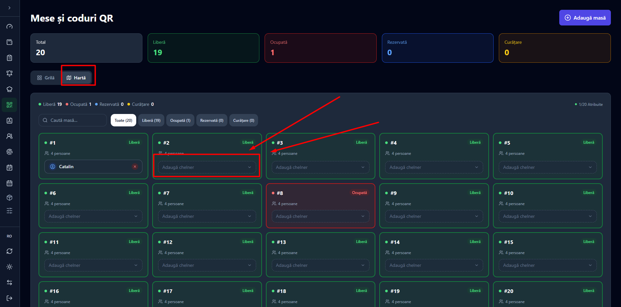Open Adaugă chelner dropdown for table #8

(x=320, y=216)
